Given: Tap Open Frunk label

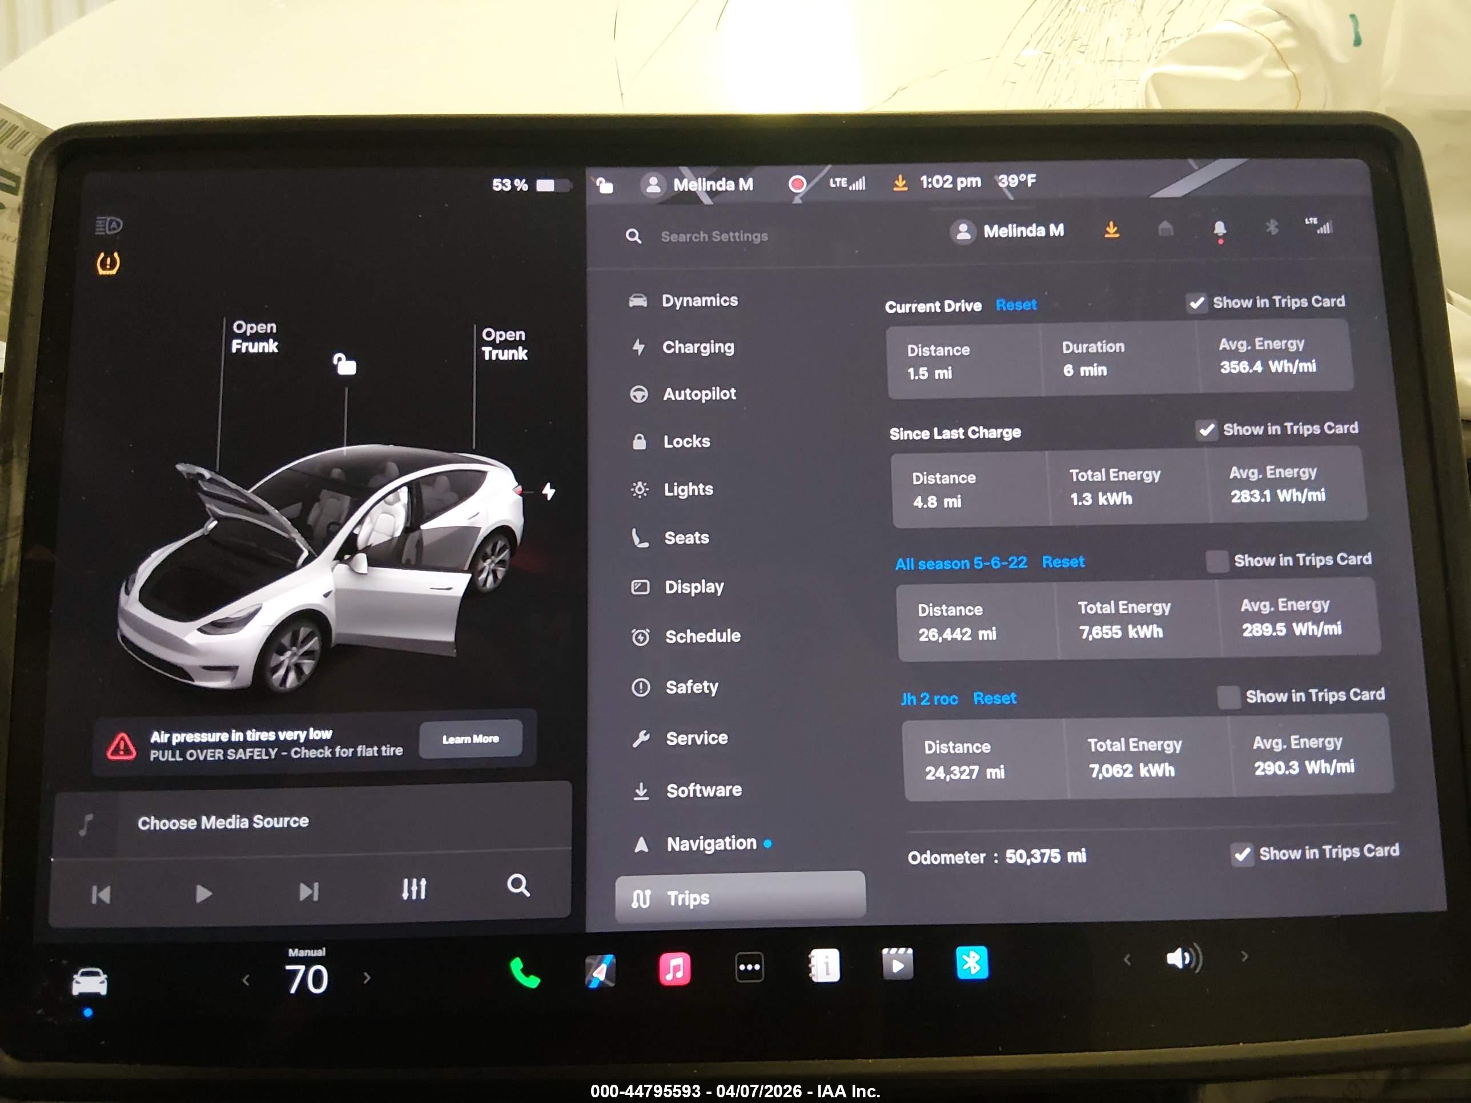Looking at the screenshot, I should tap(254, 336).
